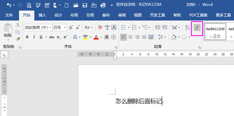Open the 布局 ribbon tab
The height and width of the screenshot is (116, 234).
pyautogui.click(x=74, y=15)
